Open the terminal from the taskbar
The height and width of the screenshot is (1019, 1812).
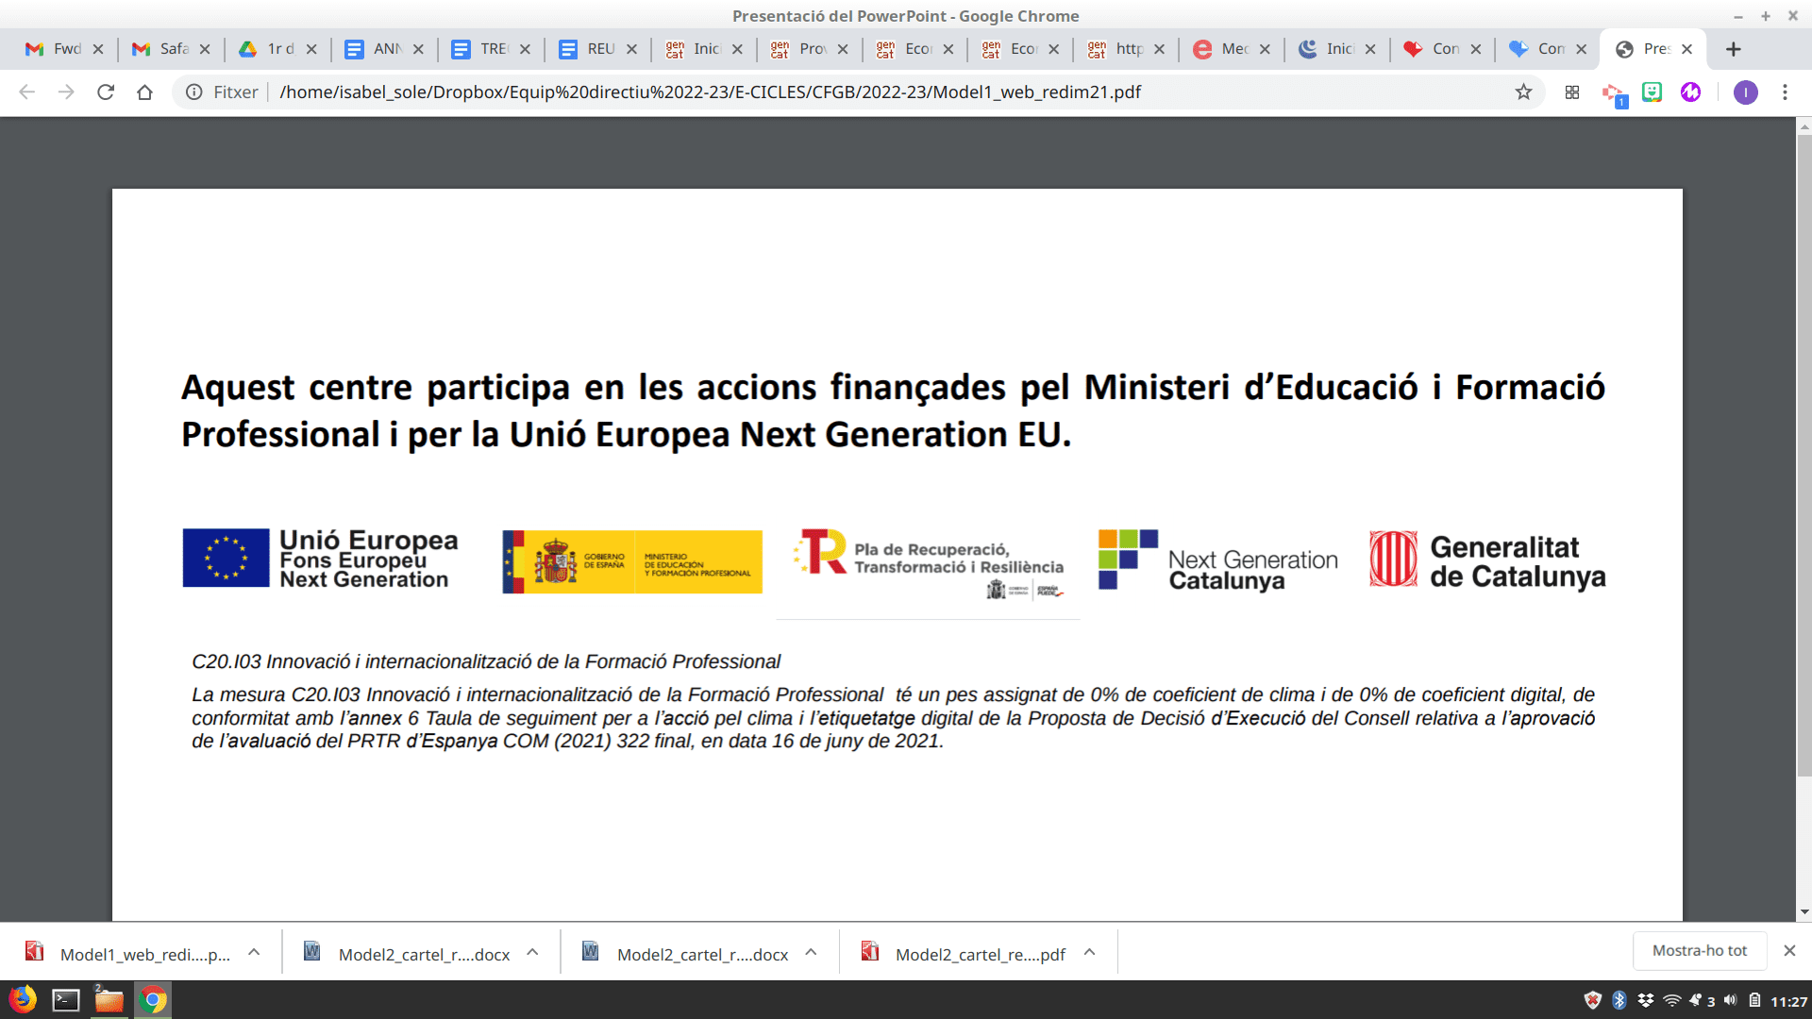click(x=66, y=999)
